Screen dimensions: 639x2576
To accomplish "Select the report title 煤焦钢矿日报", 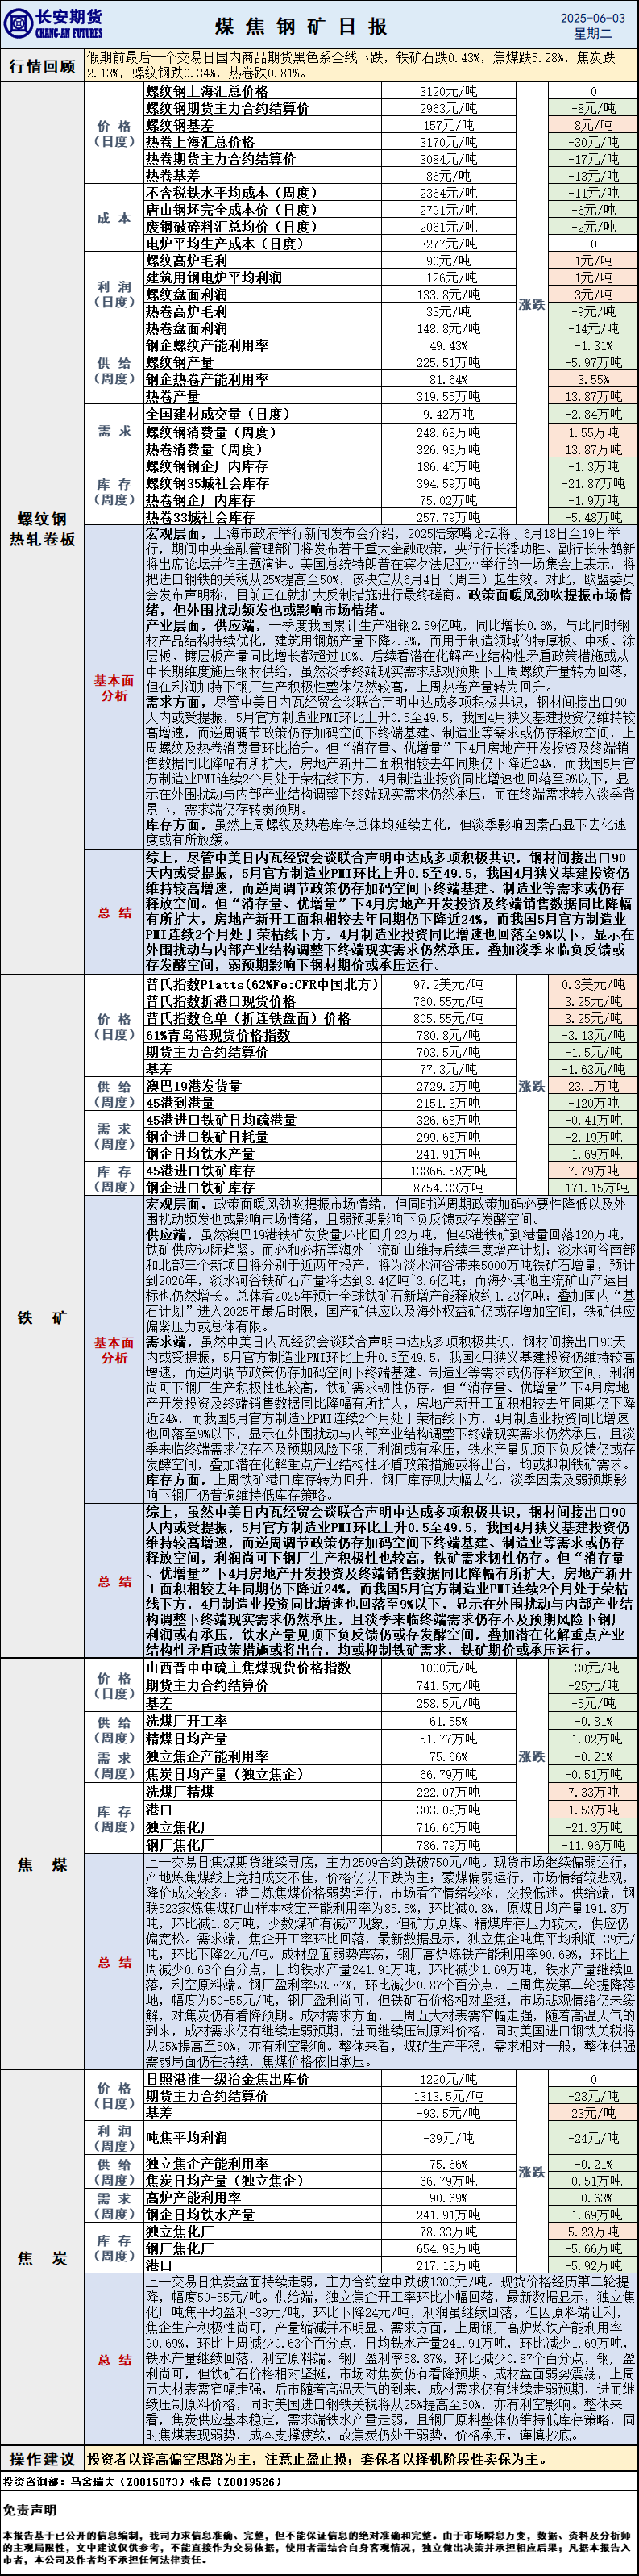I will tap(302, 27).
